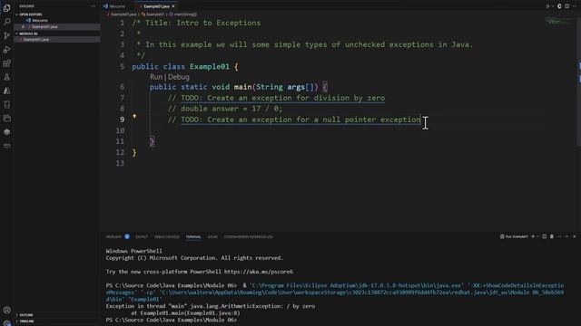Click the TODO division by zero comment

point(276,98)
